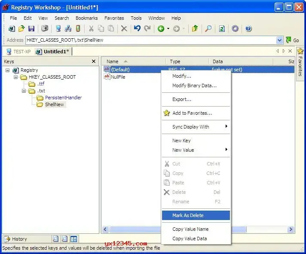
Task: Open the Bookmarks menu
Action: coord(87,18)
